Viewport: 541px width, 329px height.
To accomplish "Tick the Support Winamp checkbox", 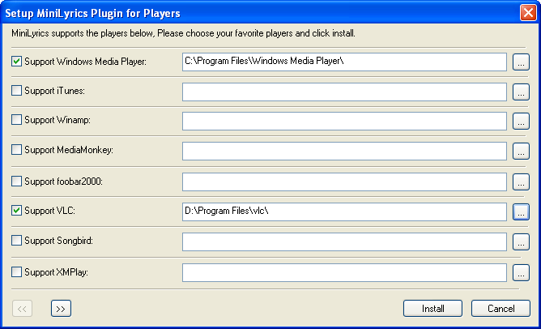I will [x=16, y=120].
